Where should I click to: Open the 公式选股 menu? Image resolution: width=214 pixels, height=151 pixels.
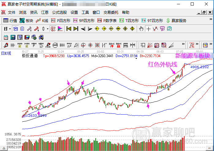pos(59,12)
